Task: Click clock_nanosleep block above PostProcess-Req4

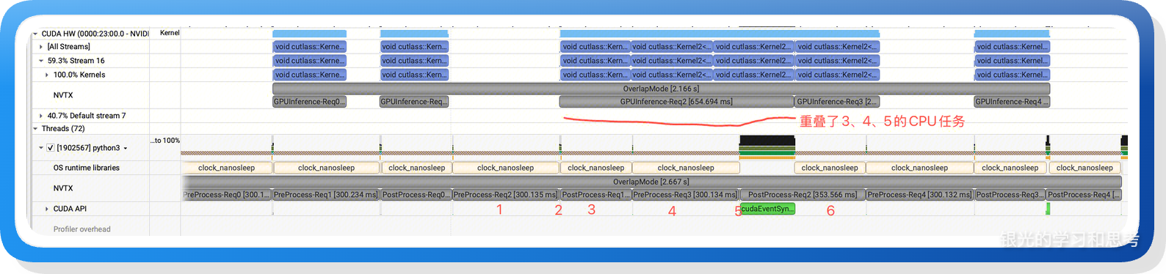Action: point(1084,168)
